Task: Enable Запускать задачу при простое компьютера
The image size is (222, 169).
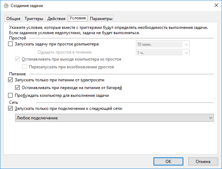Action: (10, 44)
